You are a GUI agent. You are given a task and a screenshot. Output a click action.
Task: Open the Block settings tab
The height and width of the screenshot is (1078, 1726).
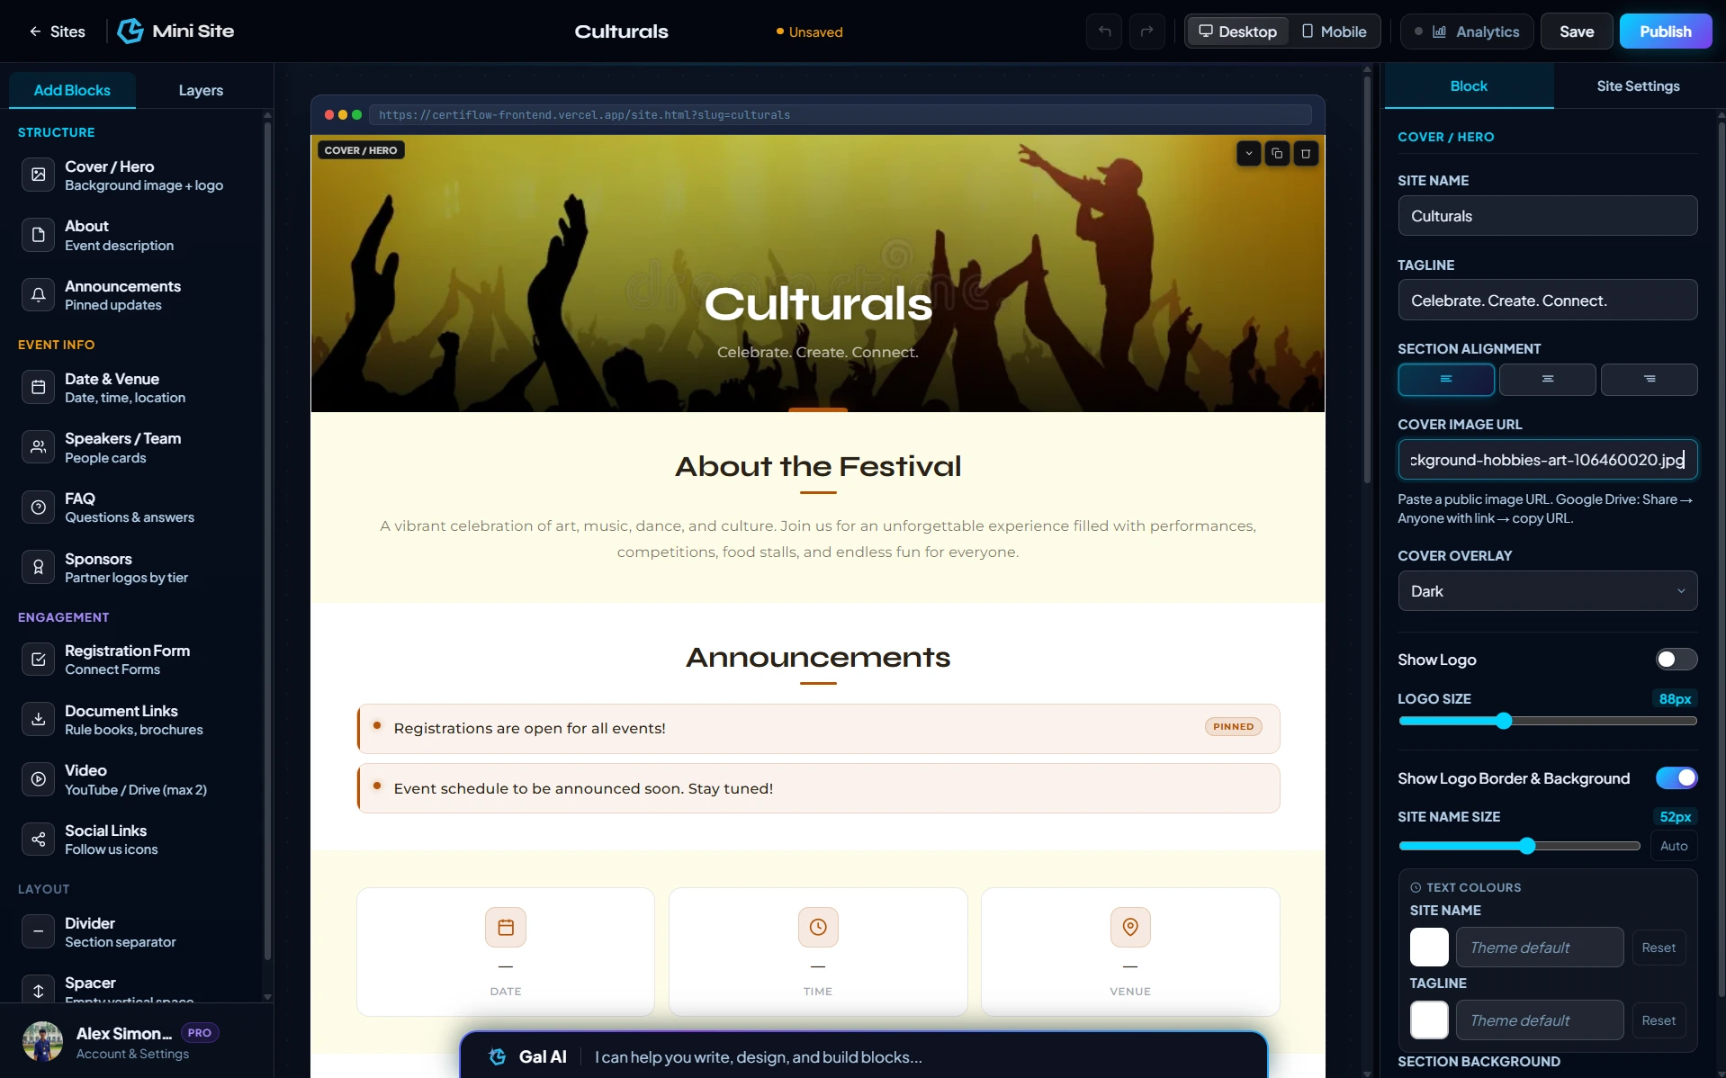(1469, 86)
